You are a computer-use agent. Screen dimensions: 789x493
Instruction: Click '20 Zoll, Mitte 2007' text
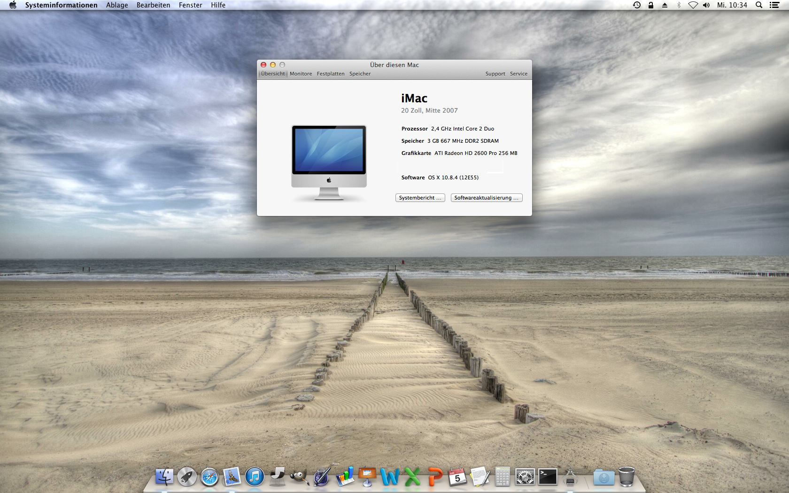[x=429, y=110]
